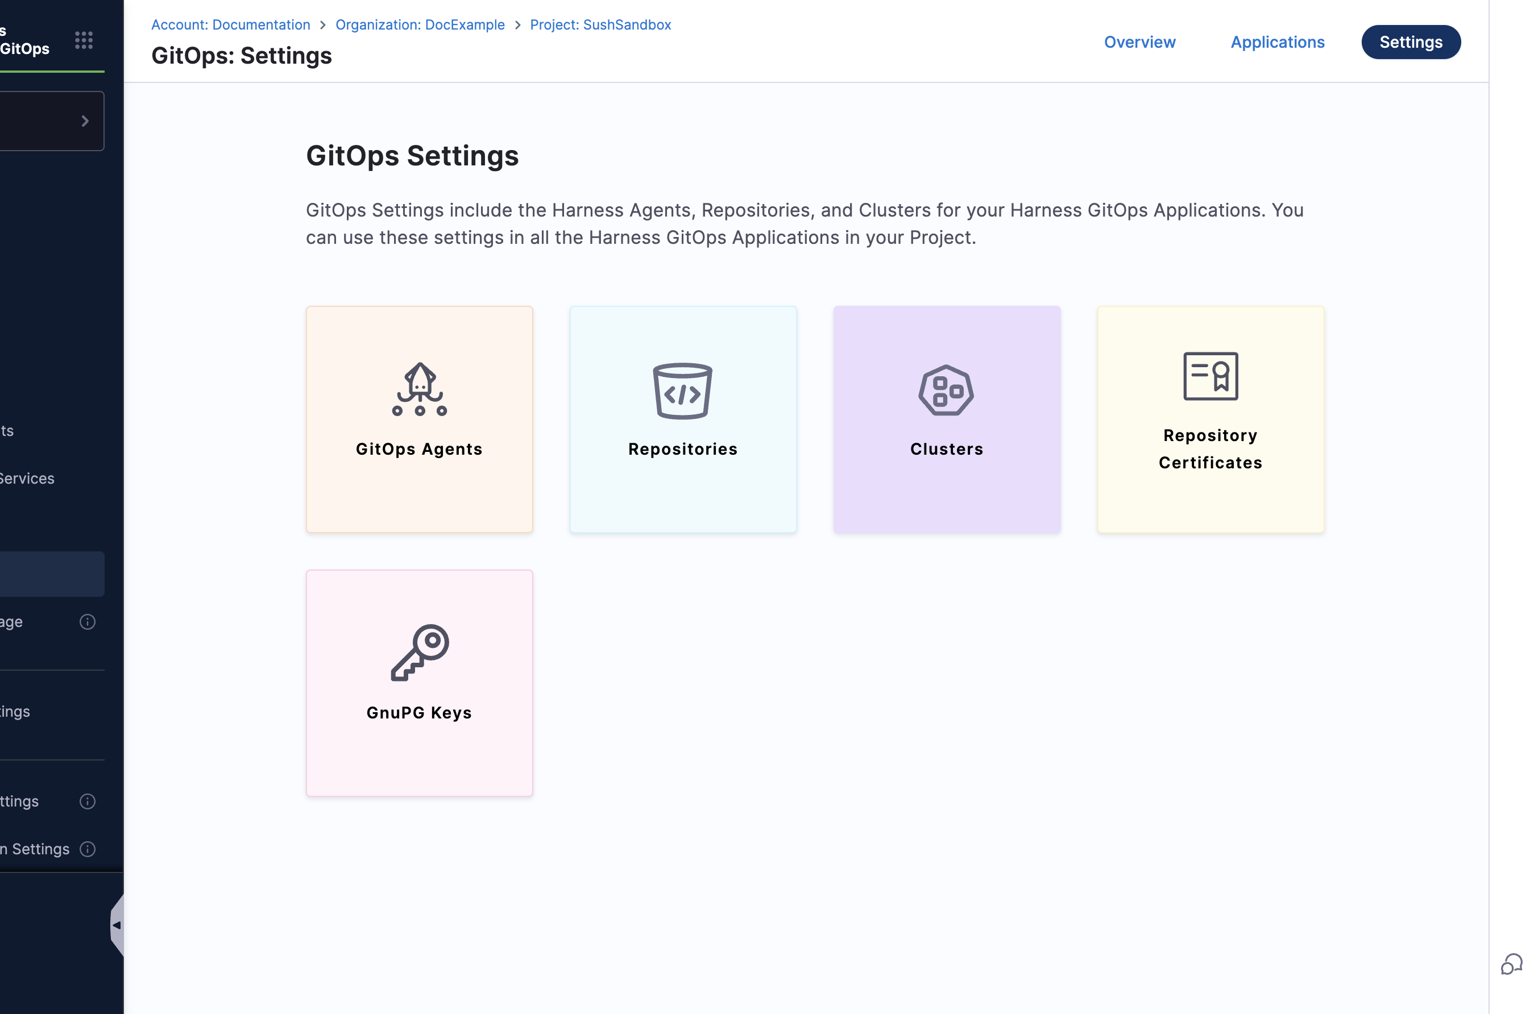Collapse the sidebar with arrow handle
The image size is (1534, 1014).
(x=117, y=925)
